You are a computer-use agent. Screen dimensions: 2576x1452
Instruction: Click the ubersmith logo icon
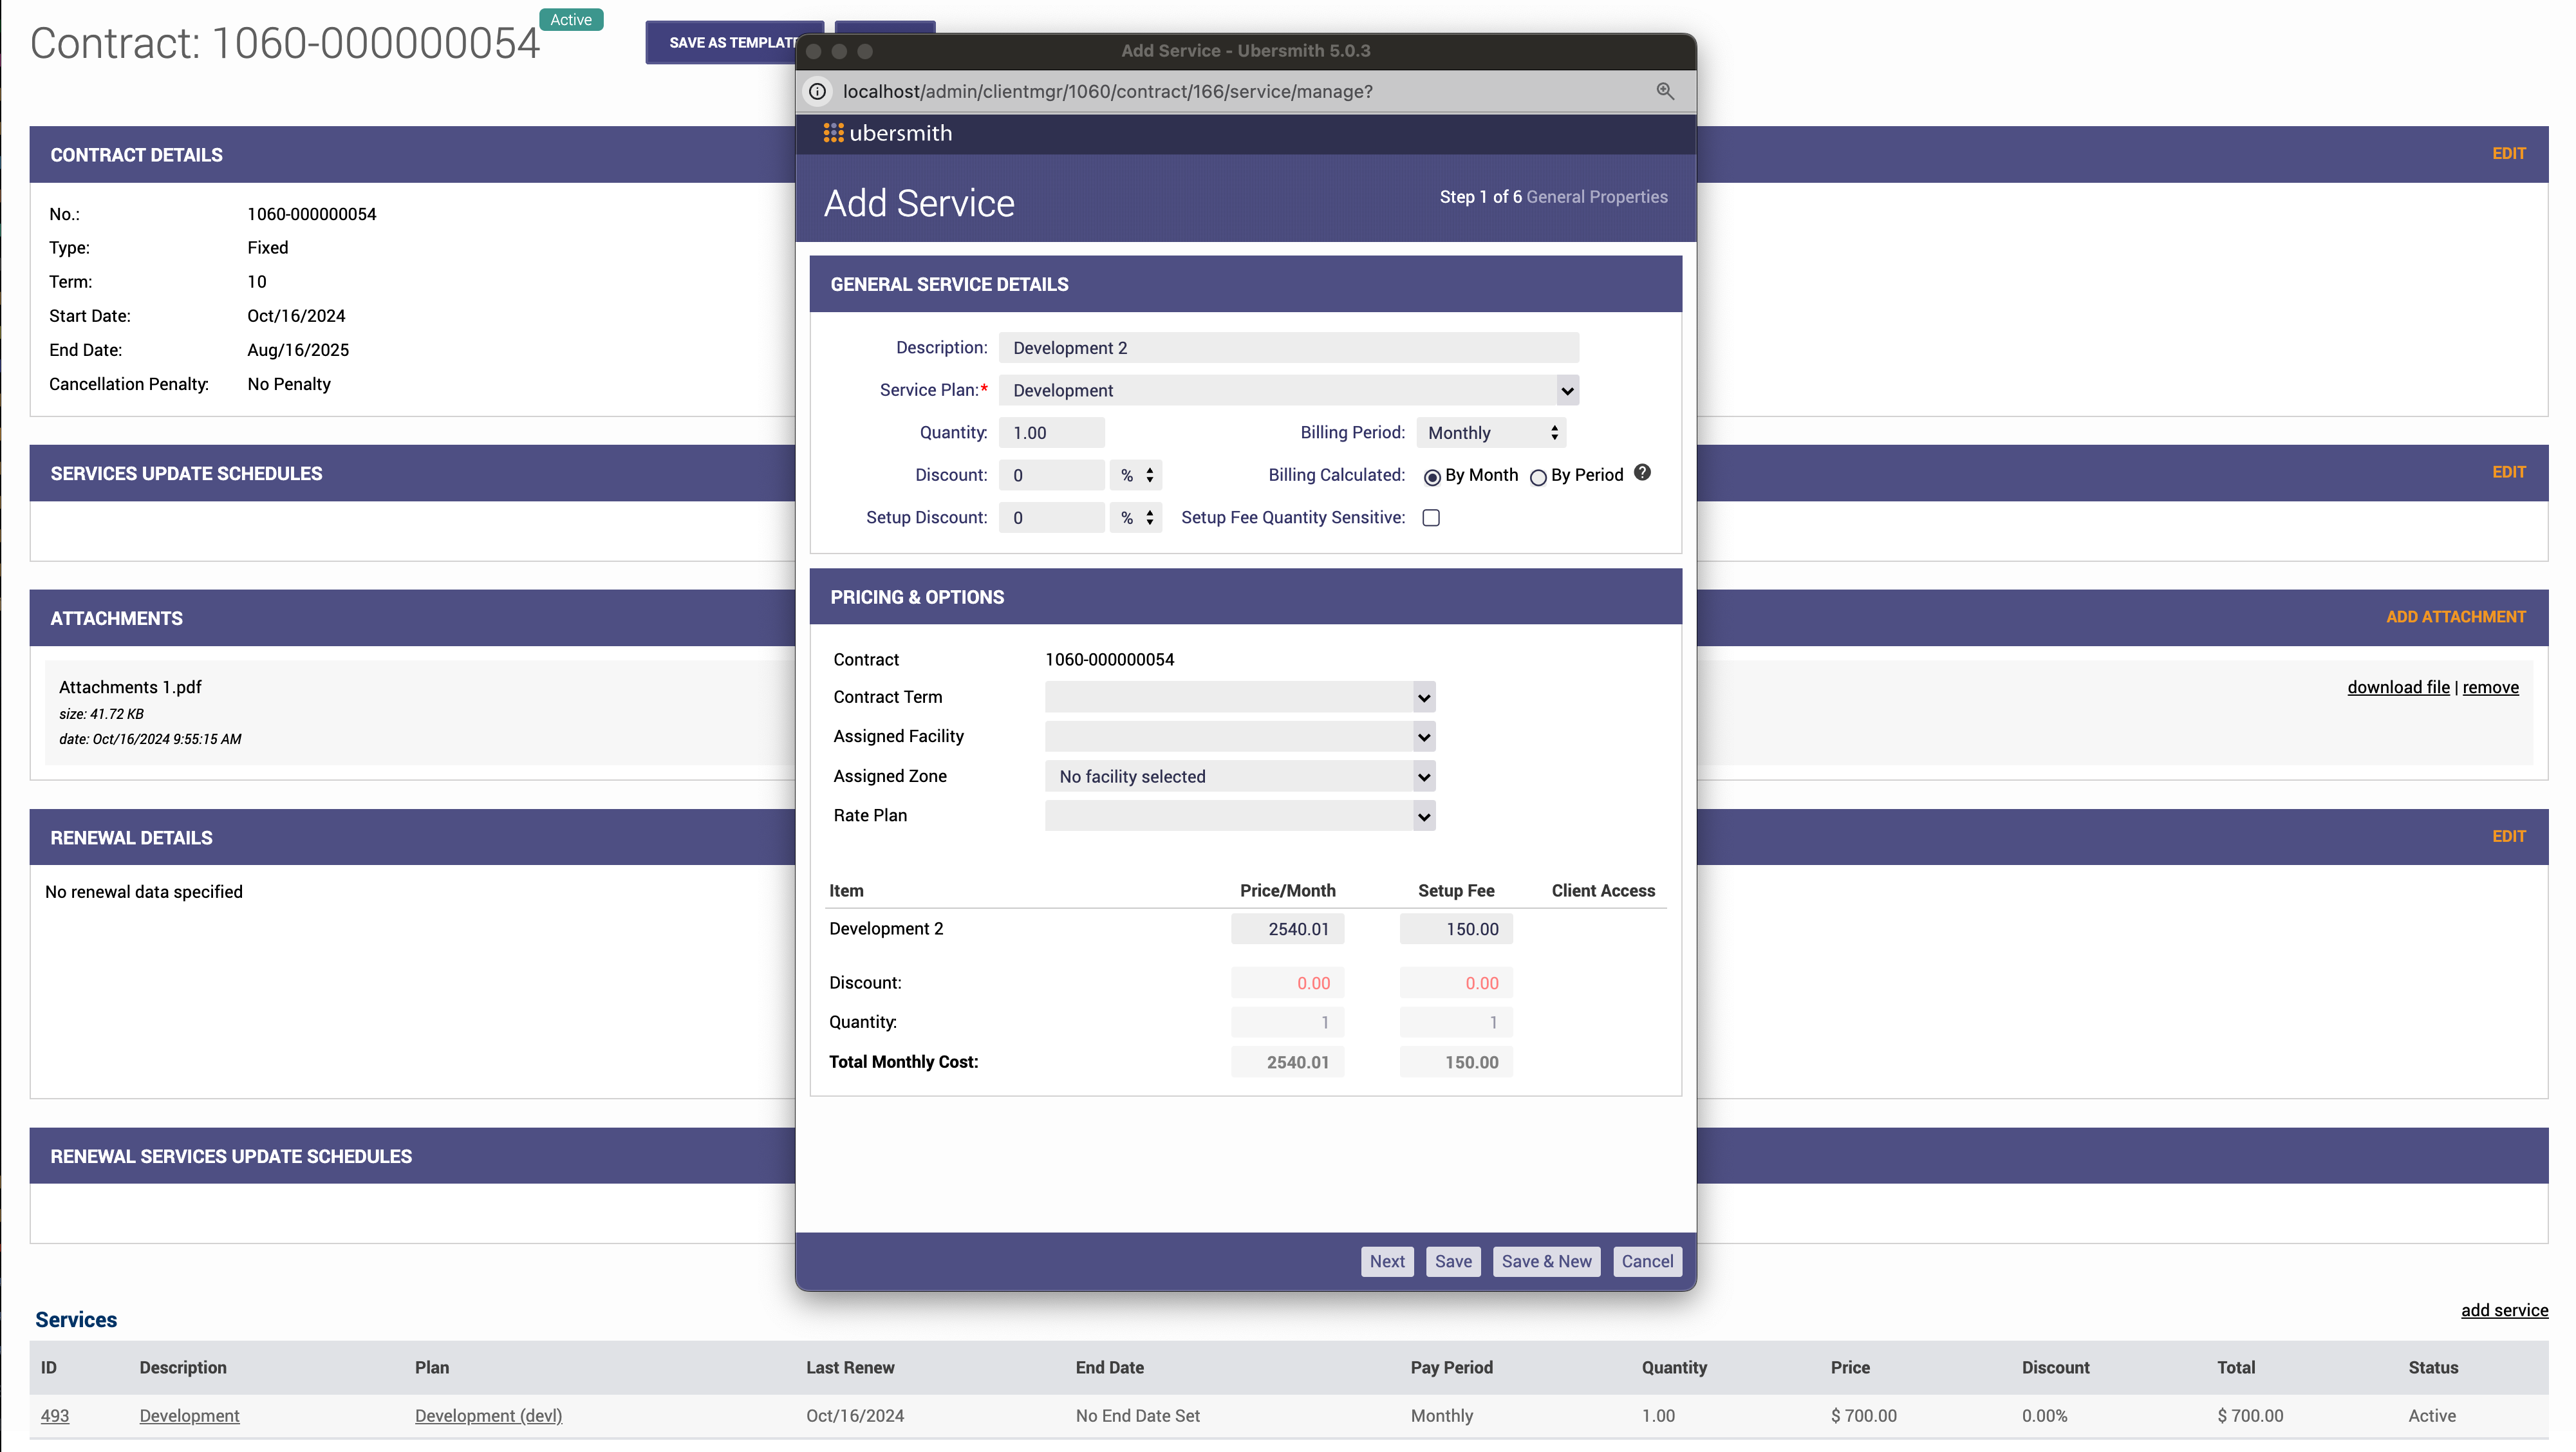click(833, 133)
